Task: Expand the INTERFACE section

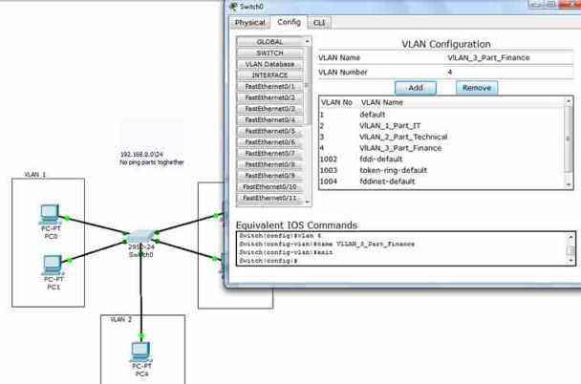Action: tap(269, 75)
